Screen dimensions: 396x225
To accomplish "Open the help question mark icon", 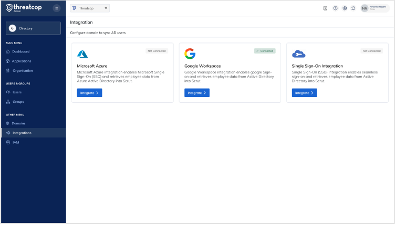I will click(335, 8).
